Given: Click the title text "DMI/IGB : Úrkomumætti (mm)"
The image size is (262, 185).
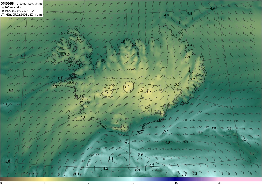Looking at the screenshot, I should [x=21, y=4].
